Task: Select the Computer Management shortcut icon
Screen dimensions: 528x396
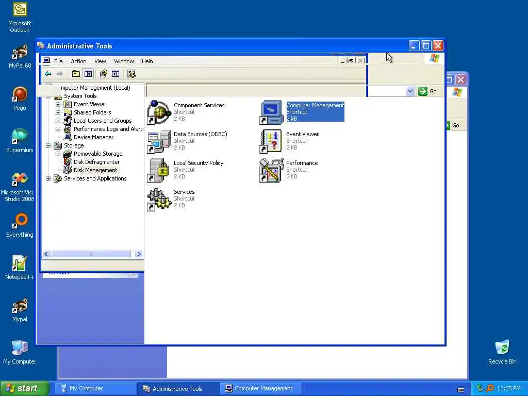Action: (x=271, y=112)
